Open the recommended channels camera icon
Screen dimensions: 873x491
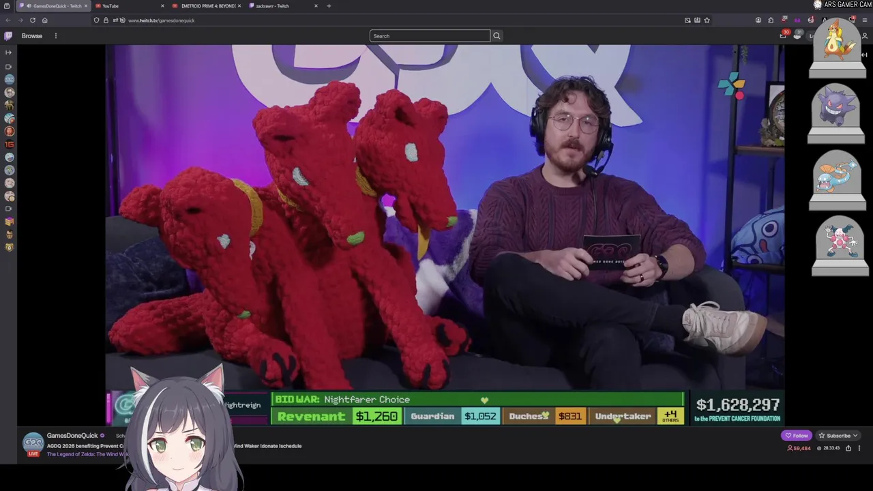pyautogui.click(x=8, y=209)
